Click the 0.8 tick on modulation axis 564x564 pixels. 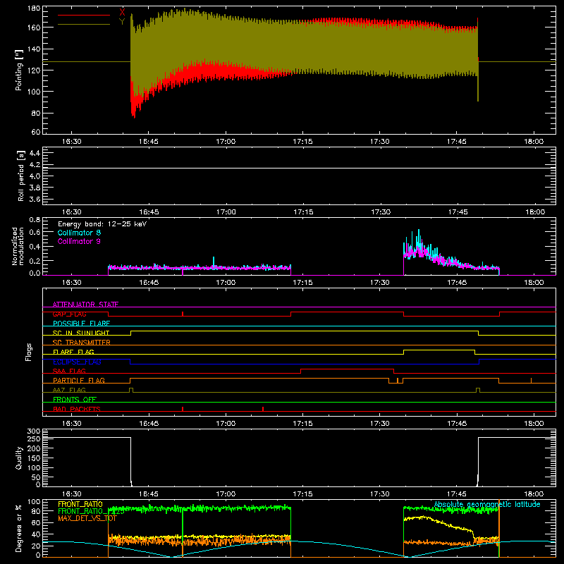coord(35,219)
